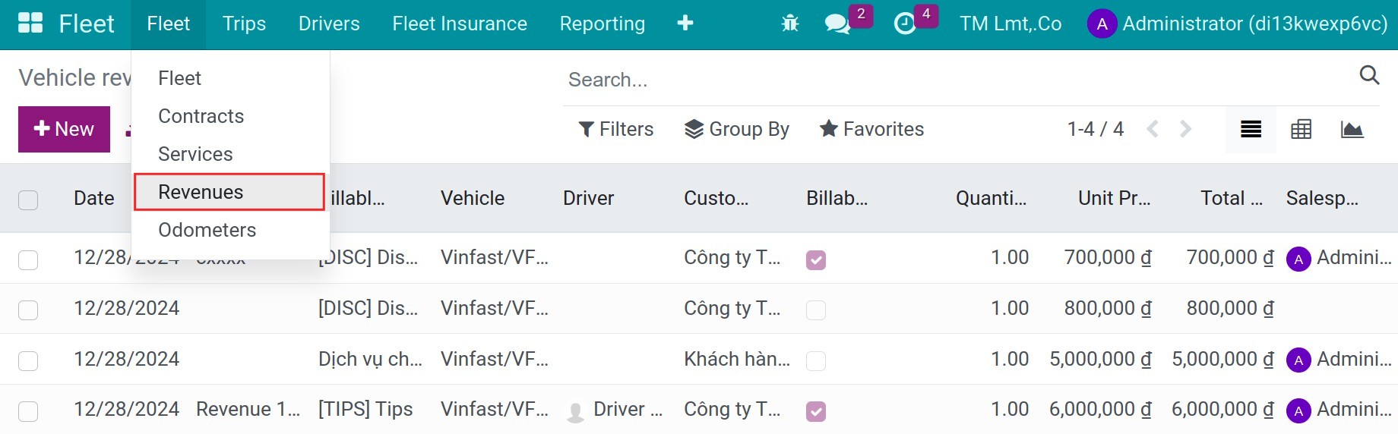Uncheck Billable checkbox on 700,000 row
Viewport: 1398px width, 434px height.
pos(816,260)
